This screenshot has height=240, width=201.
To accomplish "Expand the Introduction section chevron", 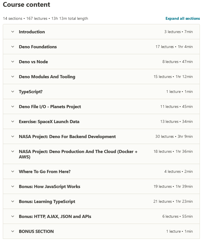I will click(13, 32).
